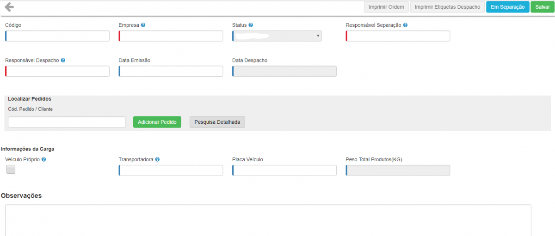Show help for Responsável Separação
The width and height of the screenshot is (555, 236).
[x=405, y=25]
